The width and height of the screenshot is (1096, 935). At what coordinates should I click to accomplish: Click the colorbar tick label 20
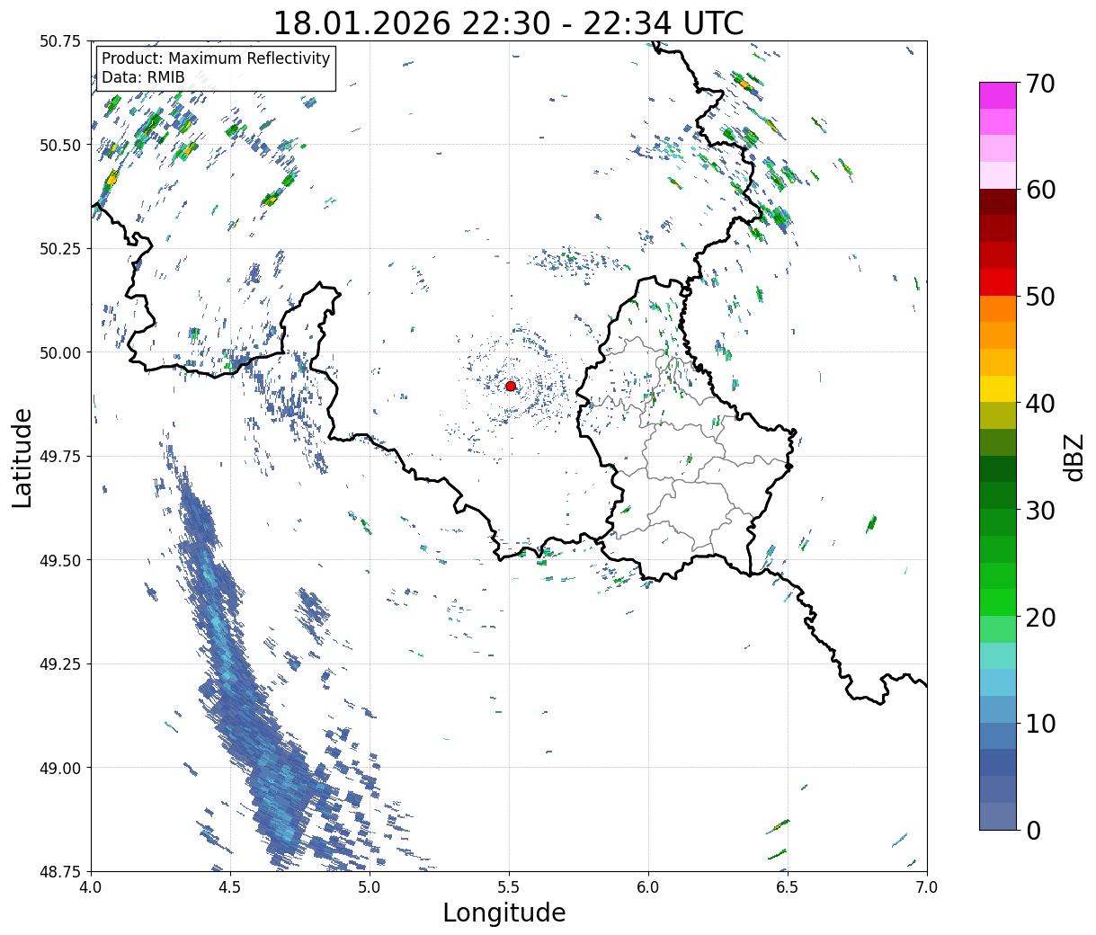pos(1039,617)
